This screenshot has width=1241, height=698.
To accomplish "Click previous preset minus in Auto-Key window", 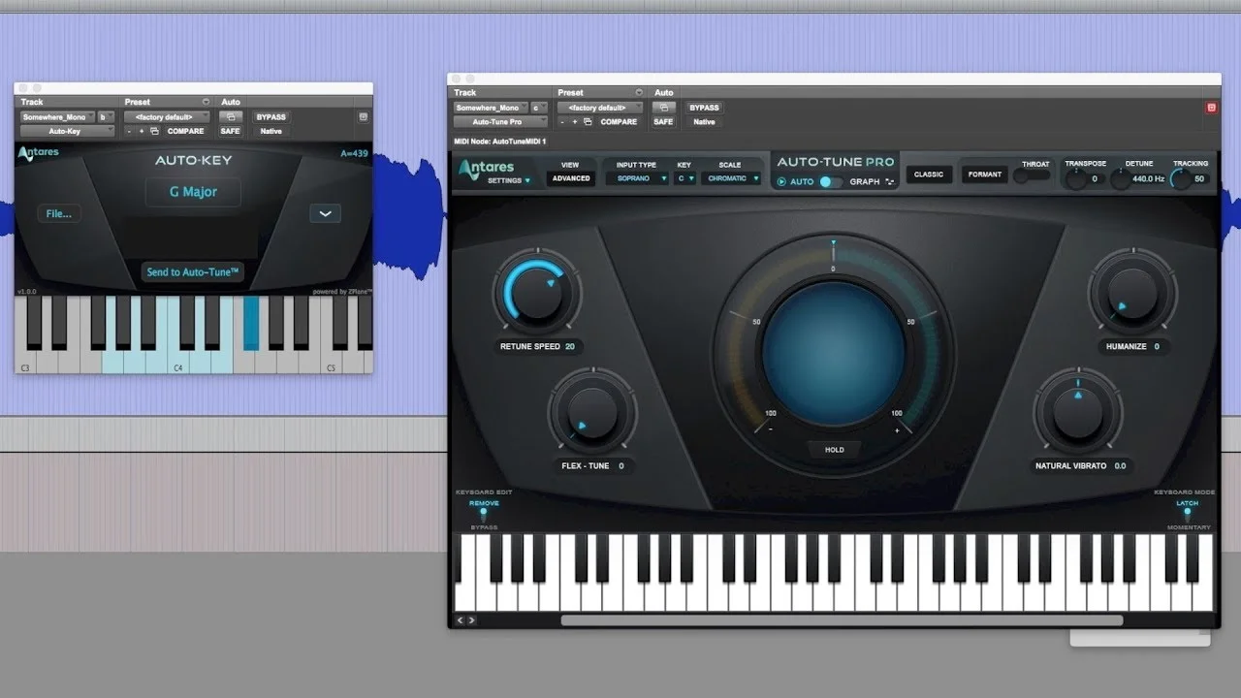I will pos(129,132).
